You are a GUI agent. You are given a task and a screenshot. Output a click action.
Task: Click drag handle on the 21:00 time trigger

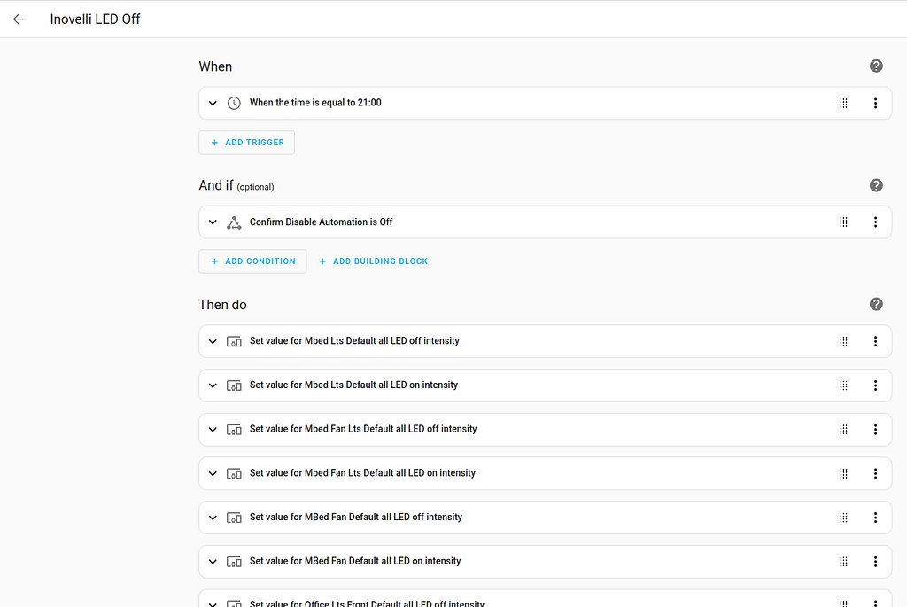(x=843, y=103)
